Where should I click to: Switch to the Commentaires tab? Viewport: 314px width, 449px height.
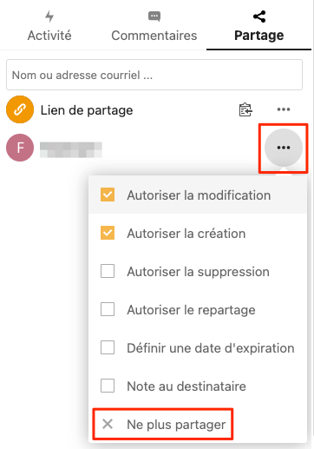(x=154, y=26)
